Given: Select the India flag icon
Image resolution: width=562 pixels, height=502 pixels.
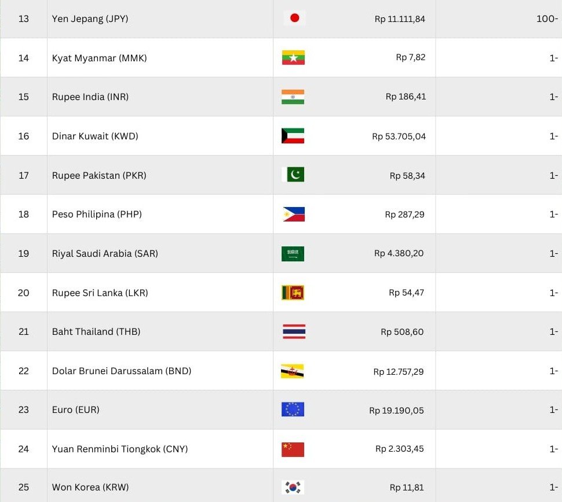Looking at the screenshot, I should click(x=293, y=97).
